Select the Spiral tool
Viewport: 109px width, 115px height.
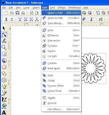pyautogui.click(x=4, y=80)
